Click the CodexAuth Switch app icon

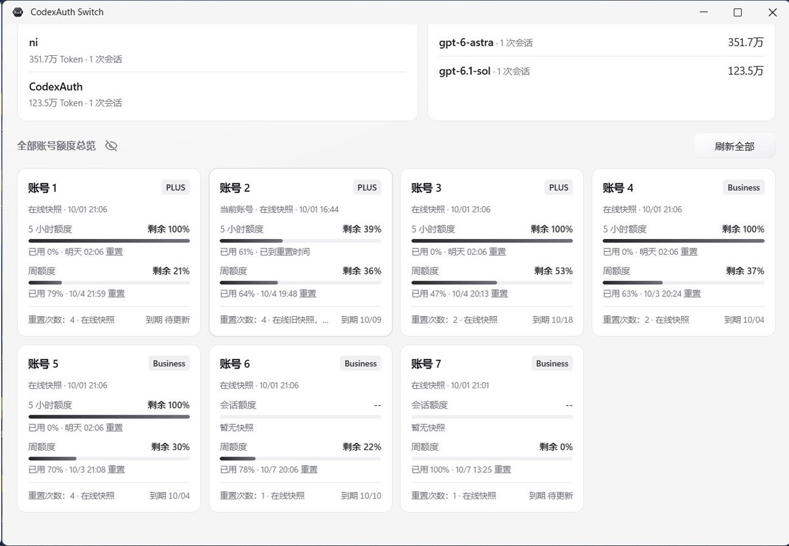point(18,12)
